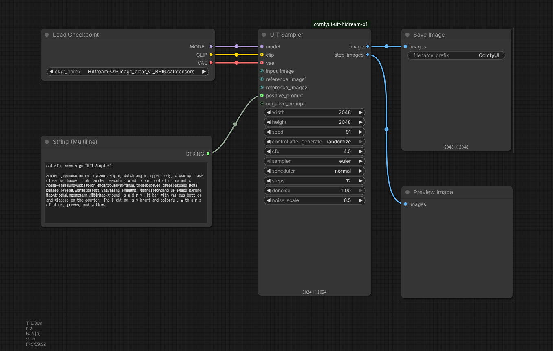Click the midpoint dot on the step_images link

[386, 129]
